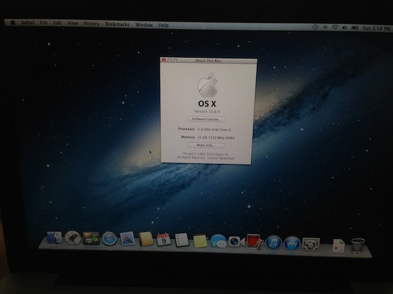Open the Apple menu

point(12,22)
